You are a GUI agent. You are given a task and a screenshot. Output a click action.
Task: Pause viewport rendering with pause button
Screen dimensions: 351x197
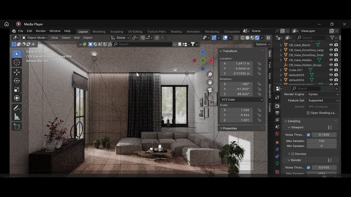click(268, 38)
